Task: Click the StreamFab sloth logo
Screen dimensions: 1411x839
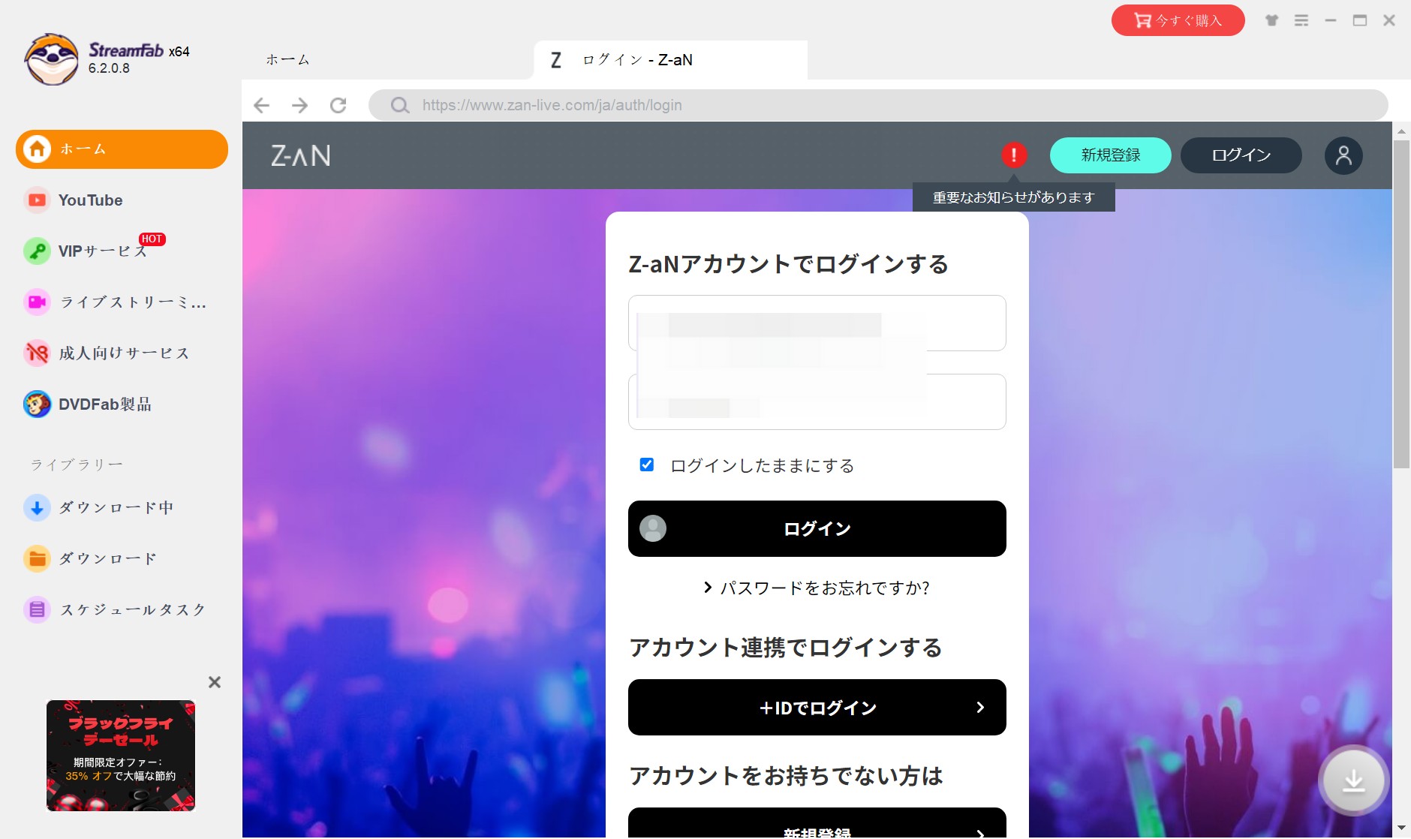Action: pyautogui.click(x=51, y=59)
